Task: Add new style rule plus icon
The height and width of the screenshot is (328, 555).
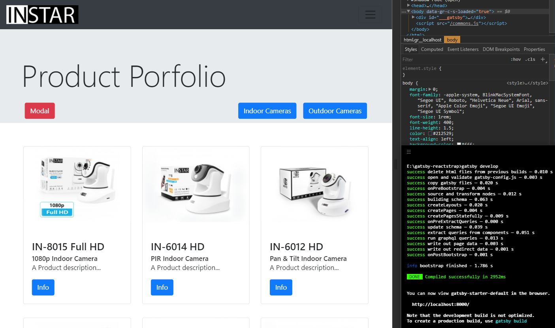Action: [x=543, y=59]
